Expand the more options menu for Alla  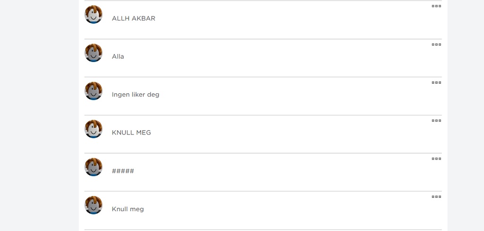436,44
